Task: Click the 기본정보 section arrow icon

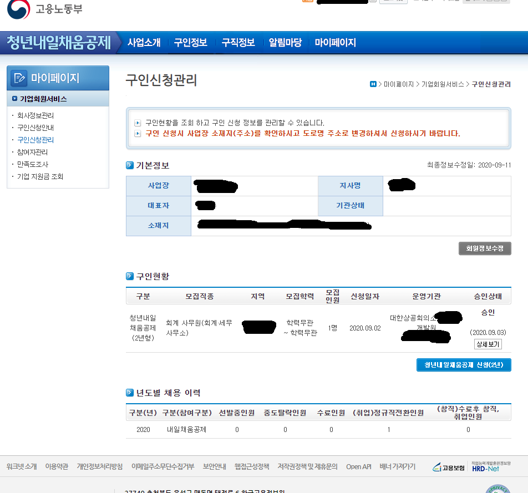Action: [x=130, y=165]
